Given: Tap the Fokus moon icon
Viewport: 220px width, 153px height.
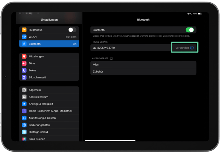Looking at the screenshot, I should (x=24, y=70).
